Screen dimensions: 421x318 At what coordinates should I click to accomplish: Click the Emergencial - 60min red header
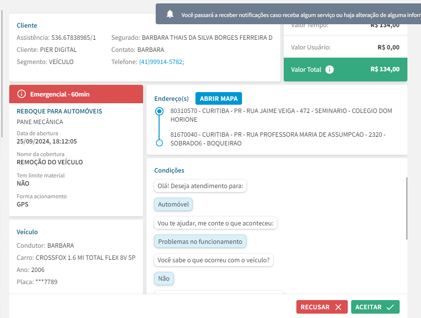click(76, 94)
